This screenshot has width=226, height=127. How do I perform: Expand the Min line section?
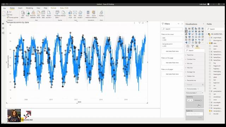[x=195, y=64]
